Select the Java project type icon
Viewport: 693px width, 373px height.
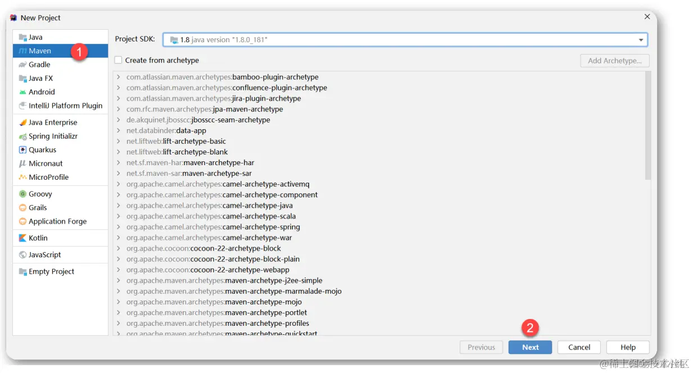pyautogui.click(x=22, y=37)
